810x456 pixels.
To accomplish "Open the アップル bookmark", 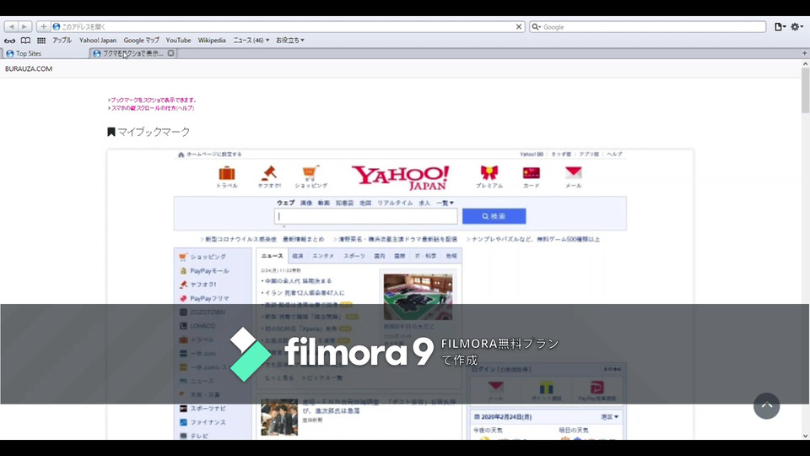I will tap(62, 41).
